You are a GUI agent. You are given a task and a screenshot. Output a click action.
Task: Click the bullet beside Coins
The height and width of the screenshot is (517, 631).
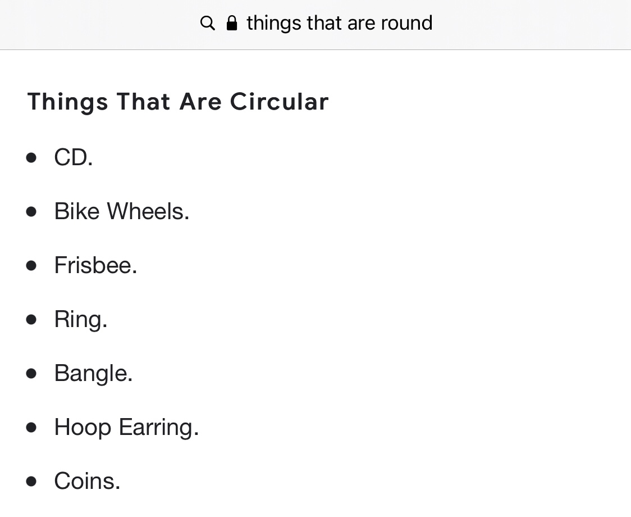click(31, 482)
